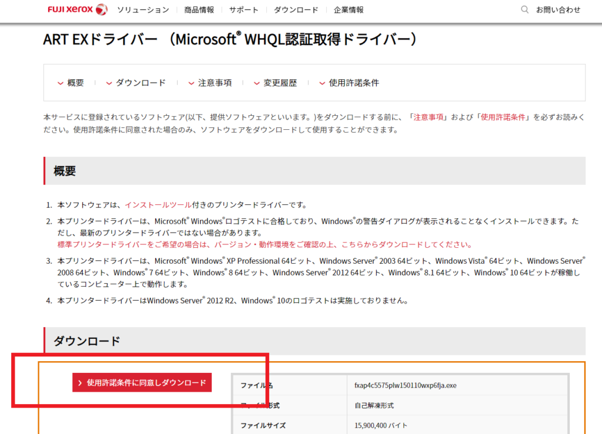The width and height of the screenshot is (602, 434).
Task: Open the ソリューション menu in the header
Action: pos(143,10)
